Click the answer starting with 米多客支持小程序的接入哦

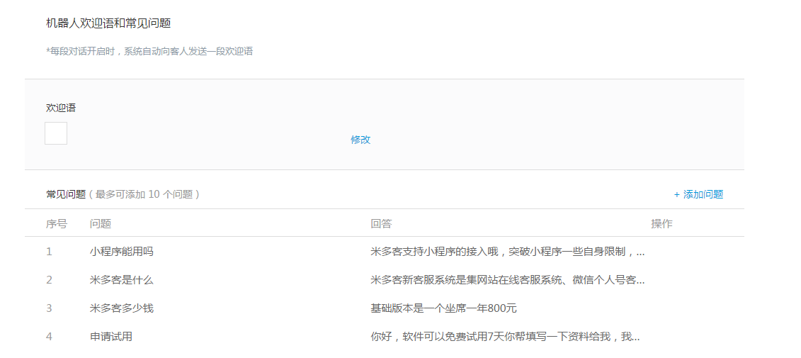click(x=507, y=252)
